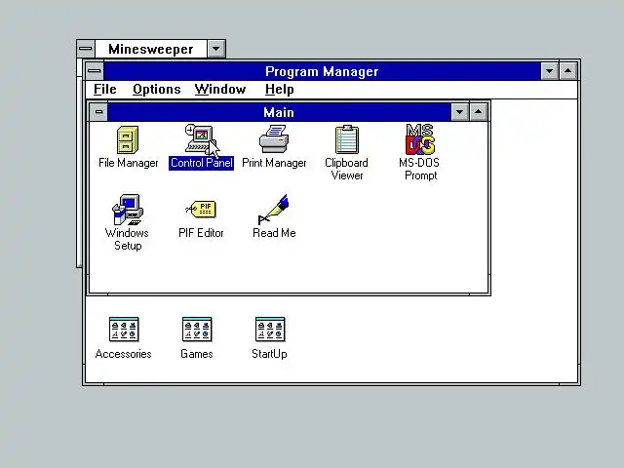Open the Main window control-menu box

tap(98, 112)
